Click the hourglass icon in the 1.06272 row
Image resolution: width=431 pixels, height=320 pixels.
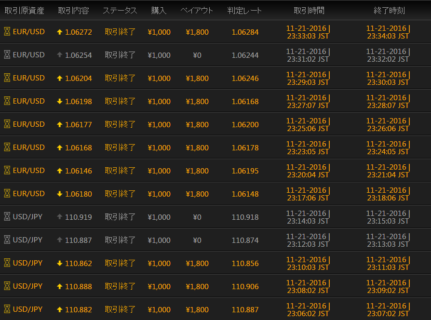coord(7,32)
